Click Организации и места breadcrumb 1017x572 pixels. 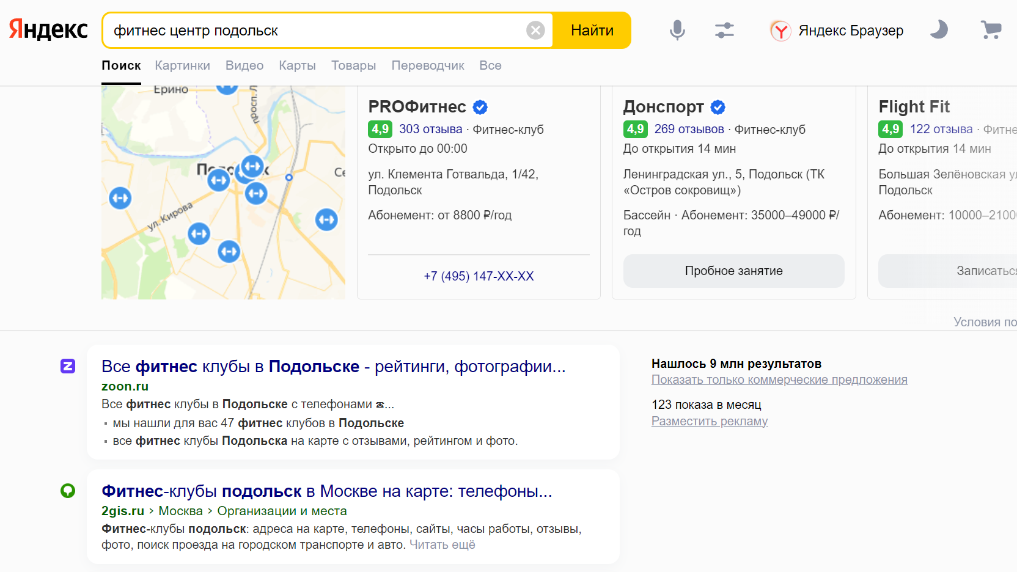pyautogui.click(x=282, y=511)
